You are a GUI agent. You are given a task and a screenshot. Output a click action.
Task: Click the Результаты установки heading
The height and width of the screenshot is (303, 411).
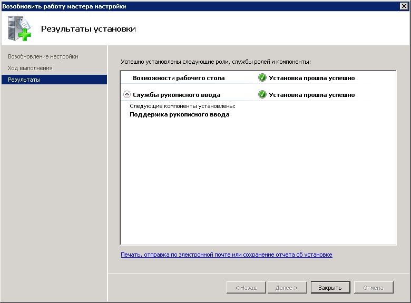coord(89,29)
